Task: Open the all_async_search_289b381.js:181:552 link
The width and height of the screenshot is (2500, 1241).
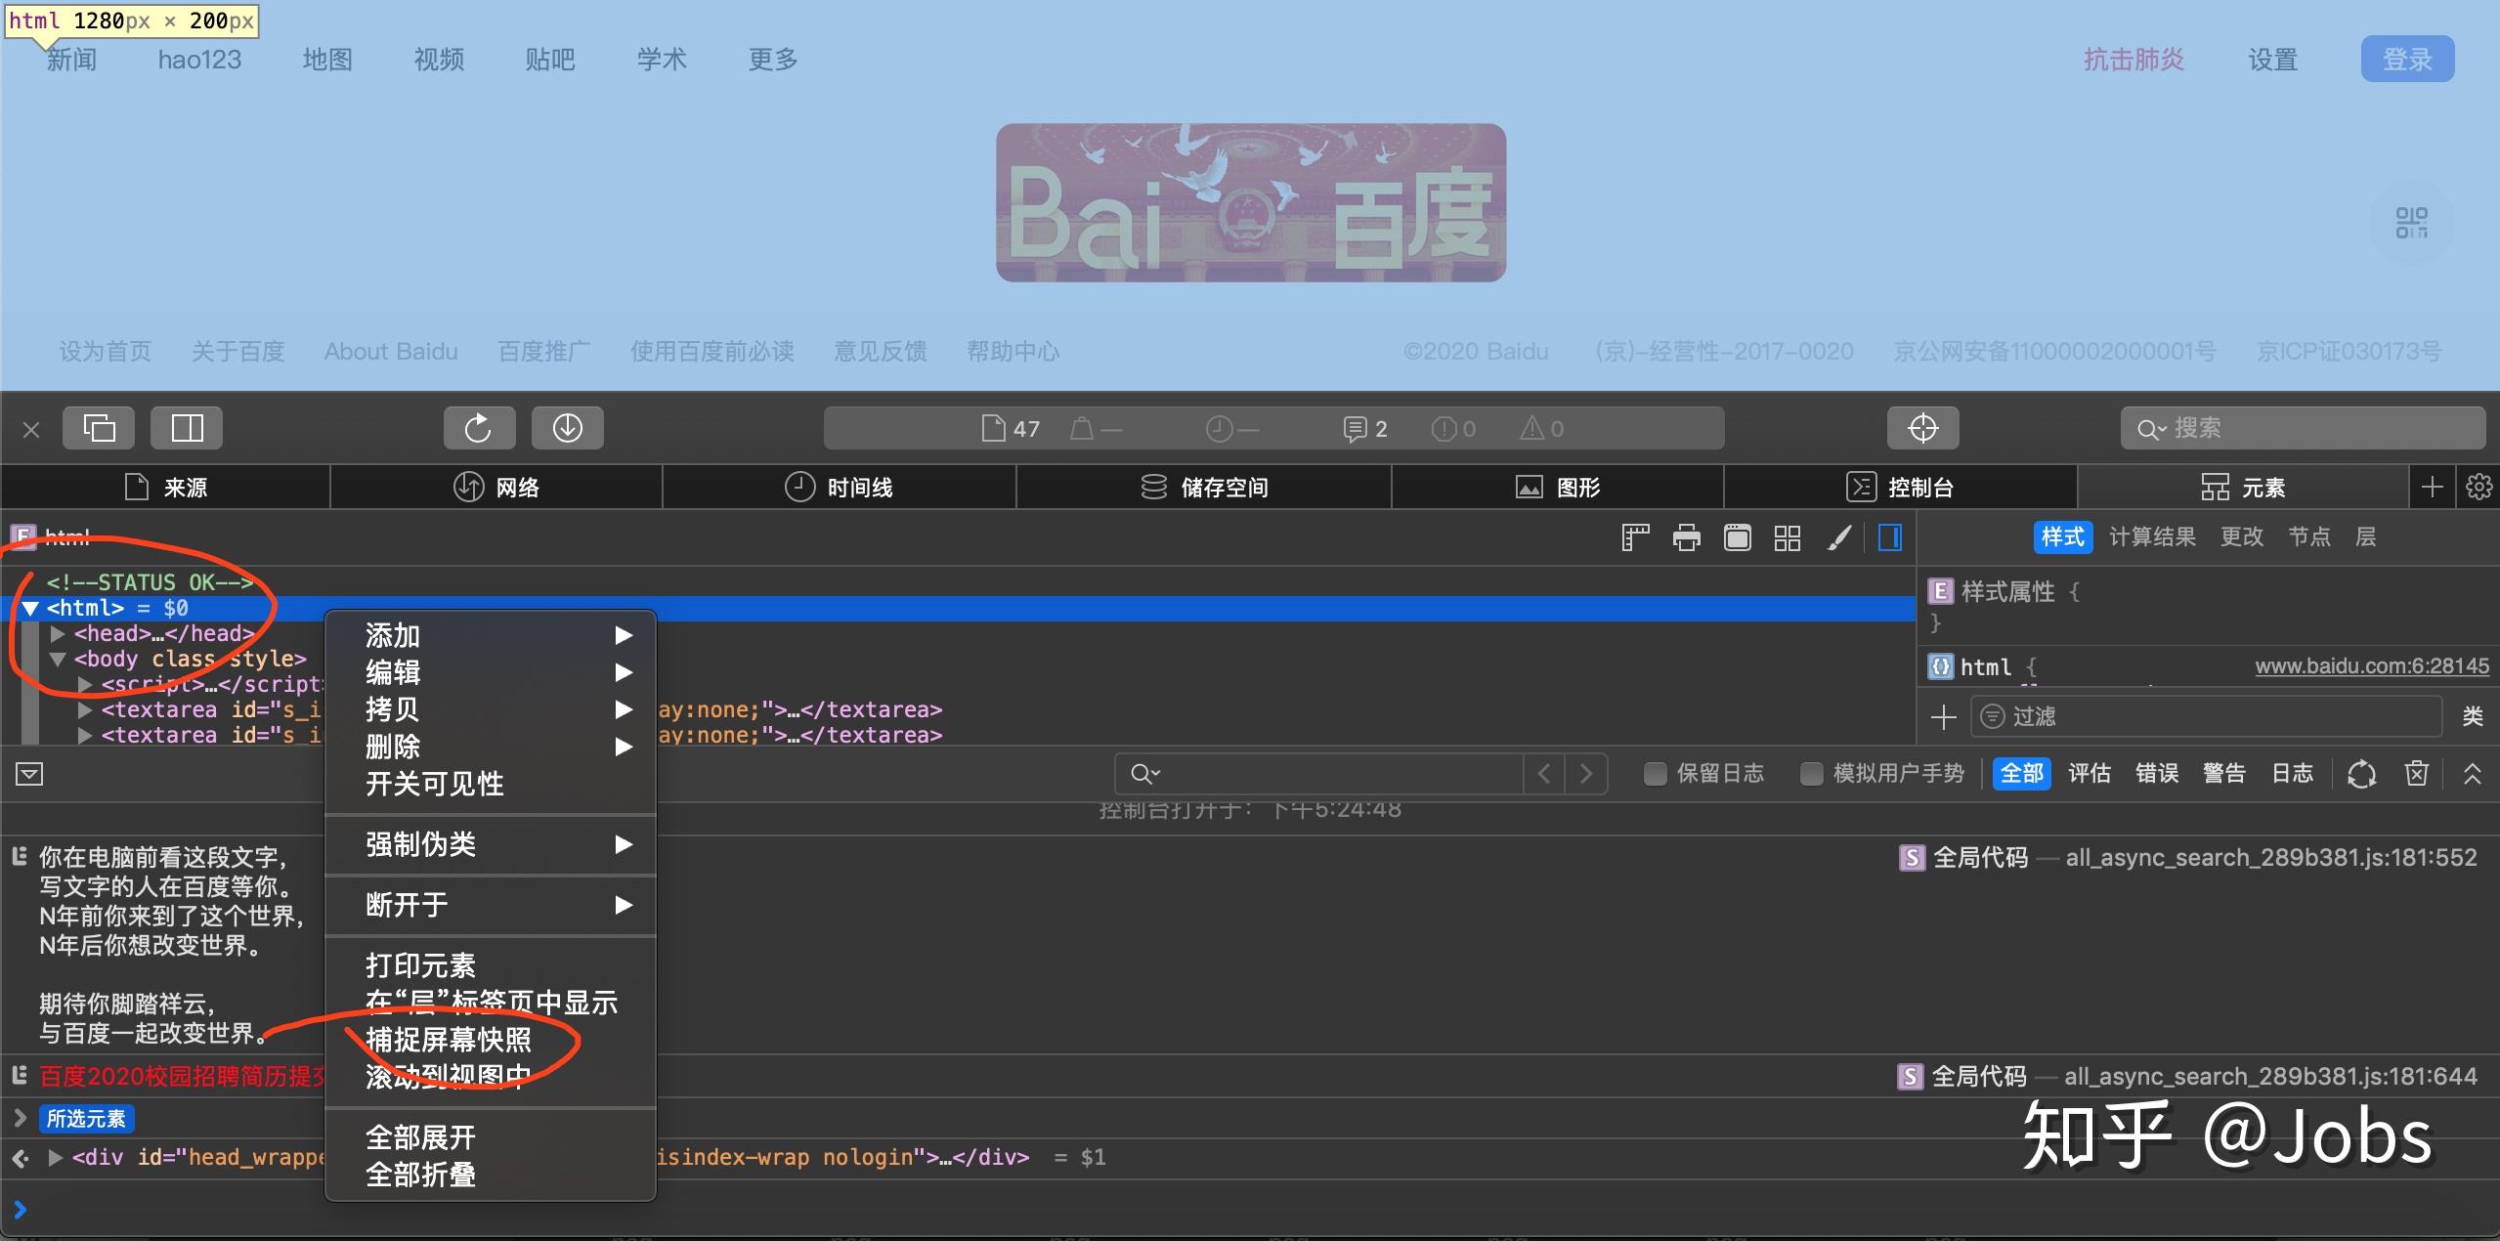Action: click(x=2271, y=858)
